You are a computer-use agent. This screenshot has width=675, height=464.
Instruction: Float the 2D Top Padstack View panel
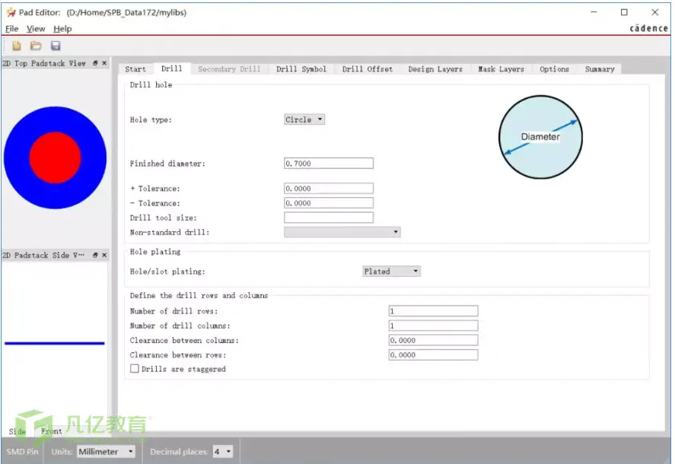click(95, 63)
